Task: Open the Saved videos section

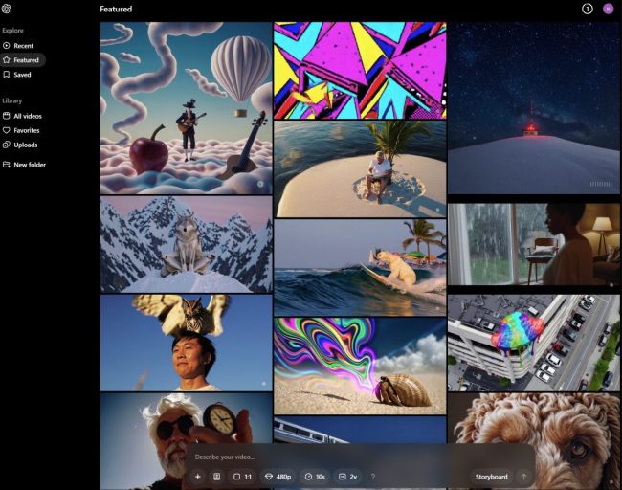Action: tap(22, 74)
